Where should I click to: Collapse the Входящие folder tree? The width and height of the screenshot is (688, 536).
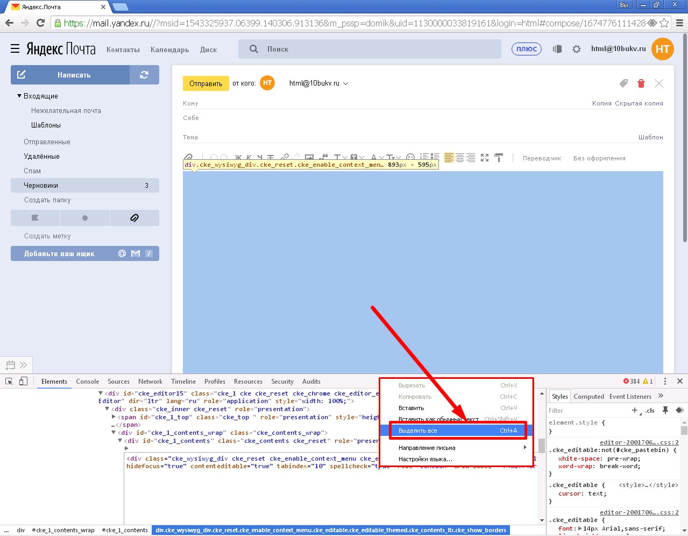pos(19,96)
